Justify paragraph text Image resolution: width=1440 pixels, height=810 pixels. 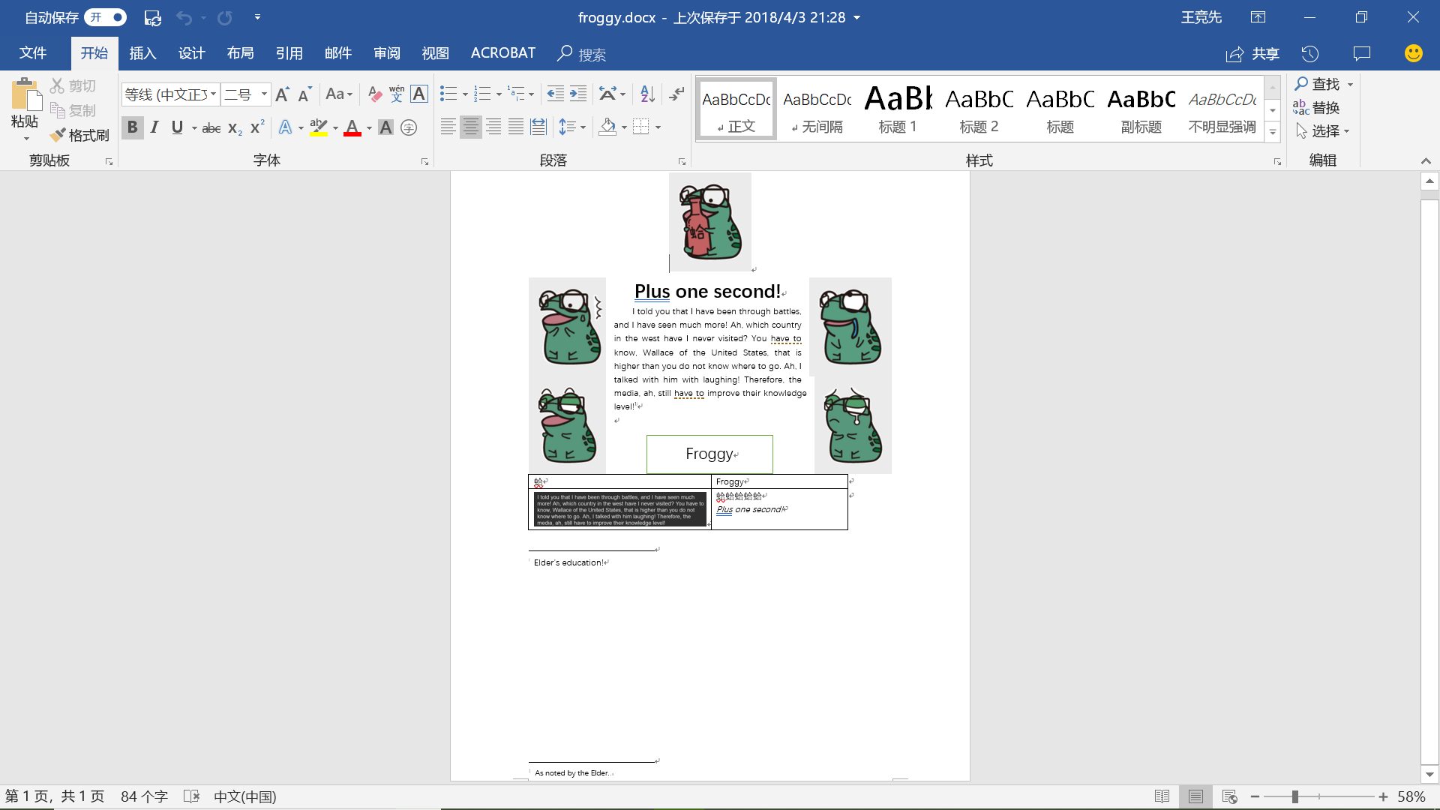pyautogui.click(x=516, y=127)
